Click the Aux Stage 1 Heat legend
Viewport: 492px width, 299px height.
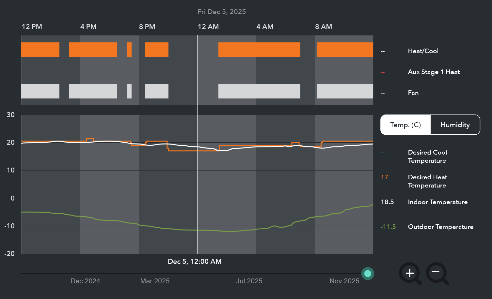pos(434,72)
